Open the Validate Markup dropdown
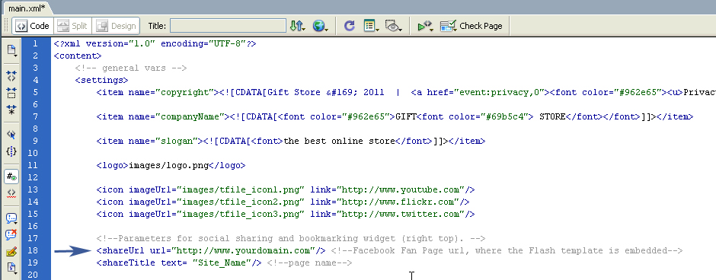The width and height of the screenshot is (716, 280). point(426,26)
